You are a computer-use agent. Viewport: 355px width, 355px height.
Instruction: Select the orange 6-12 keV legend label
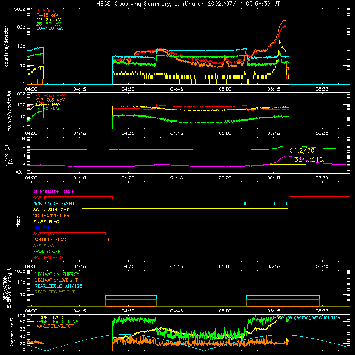click(47, 15)
